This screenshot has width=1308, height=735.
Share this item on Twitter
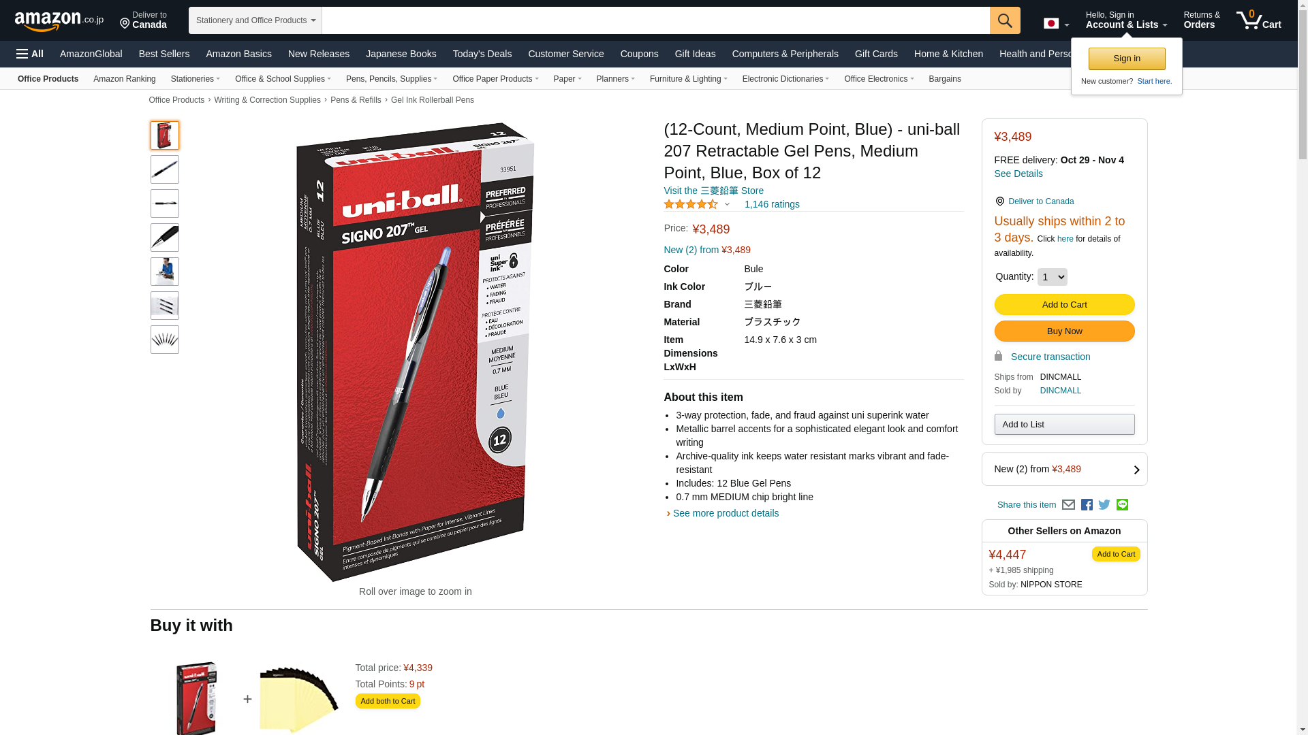1104,505
